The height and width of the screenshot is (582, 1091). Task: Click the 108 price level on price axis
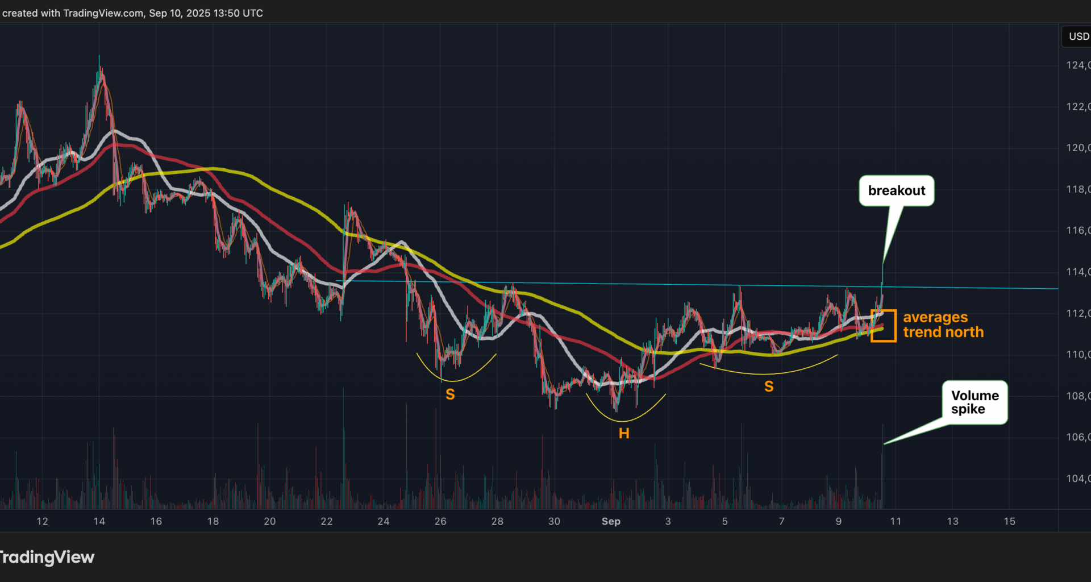[x=1077, y=396]
